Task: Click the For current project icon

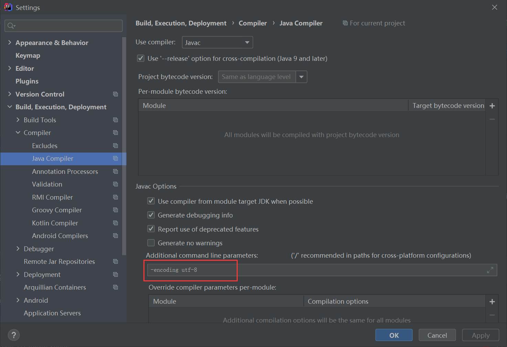Action: (345, 23)
